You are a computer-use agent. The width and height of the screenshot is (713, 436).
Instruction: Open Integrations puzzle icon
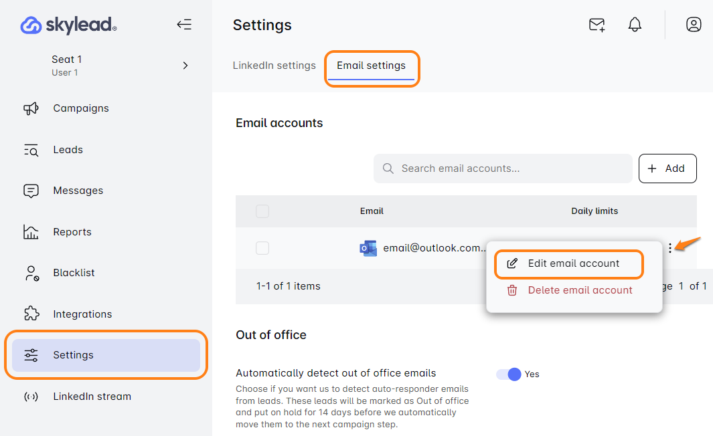[x=31, y=314]
